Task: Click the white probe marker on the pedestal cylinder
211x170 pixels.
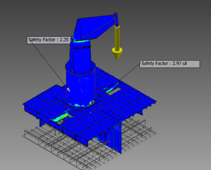Action: point(68,90)
